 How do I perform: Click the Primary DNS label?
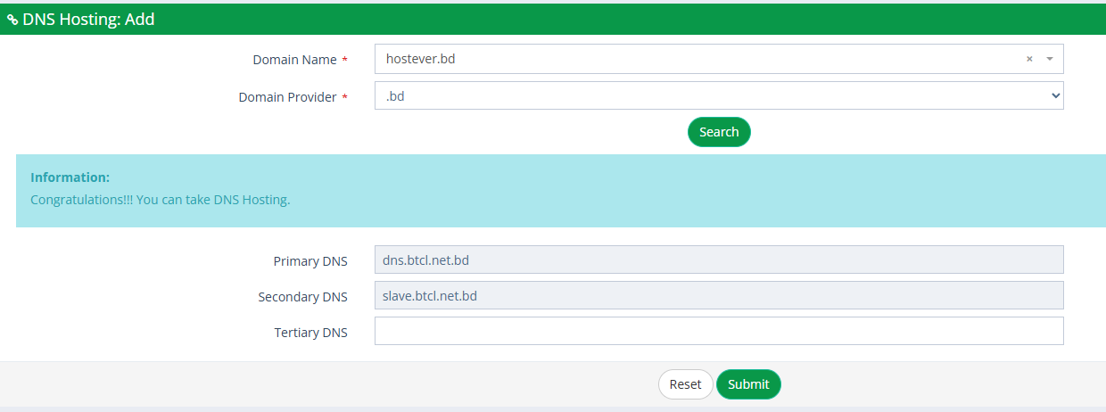click(x=310, y=261)
